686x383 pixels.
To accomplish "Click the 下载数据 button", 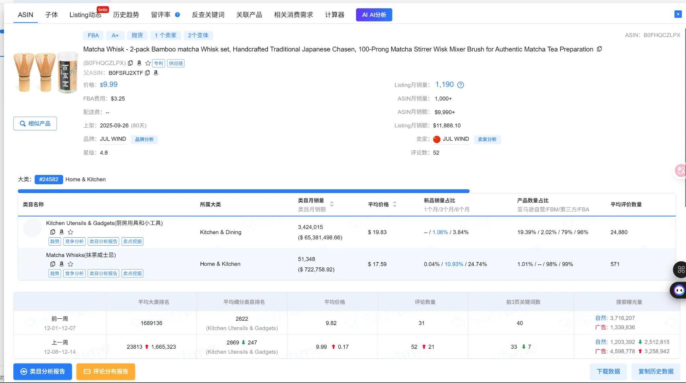I will [x=608, y=371].
